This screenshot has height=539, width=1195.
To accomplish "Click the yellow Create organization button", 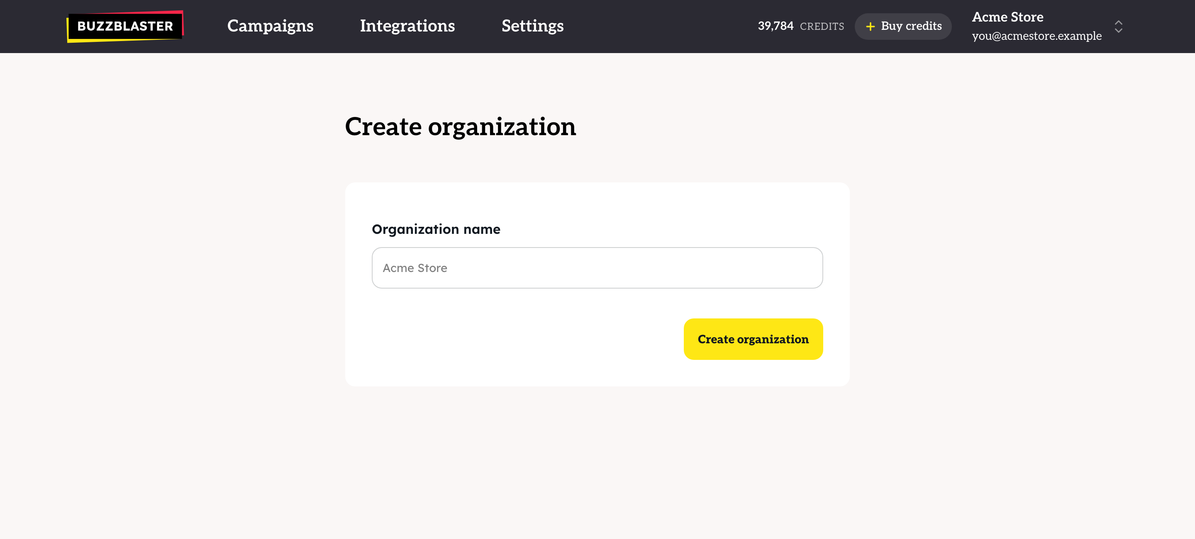I will (753, 339).
